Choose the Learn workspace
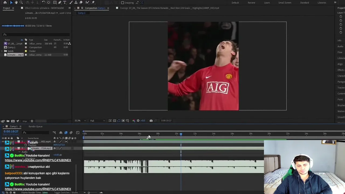This screenshot has height=194, width=345. point(267,3)
